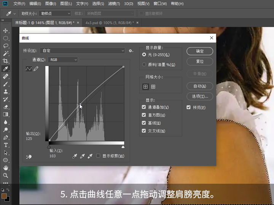Screen dimensions: 274x205
Task: Select the Crop tool
Action: (x=6, y=61)
